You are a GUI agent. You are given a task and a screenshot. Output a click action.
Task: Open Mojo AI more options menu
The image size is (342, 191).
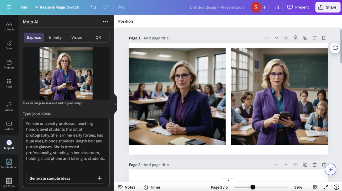tap(105, 22)
